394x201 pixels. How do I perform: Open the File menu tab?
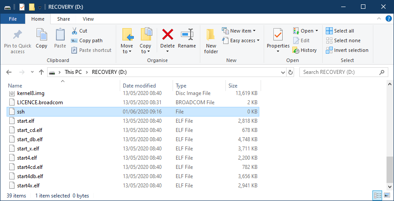pos(13,19)
